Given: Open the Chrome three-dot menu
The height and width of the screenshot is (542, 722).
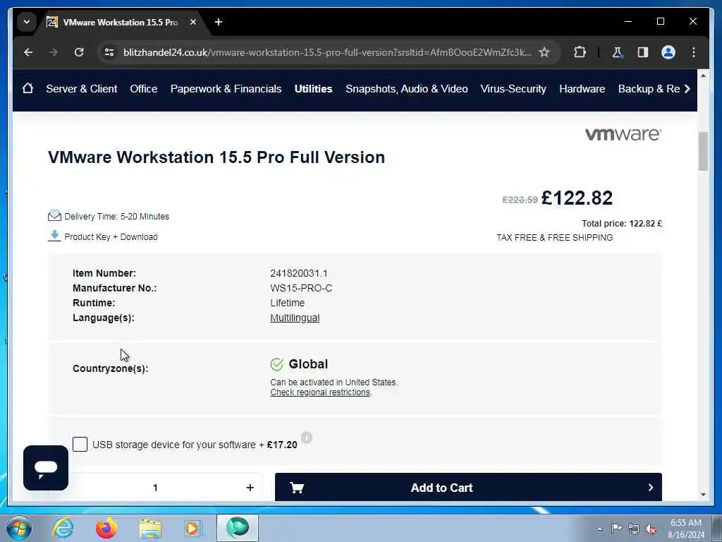Looking at the screenshot, I should coord(694,52).
